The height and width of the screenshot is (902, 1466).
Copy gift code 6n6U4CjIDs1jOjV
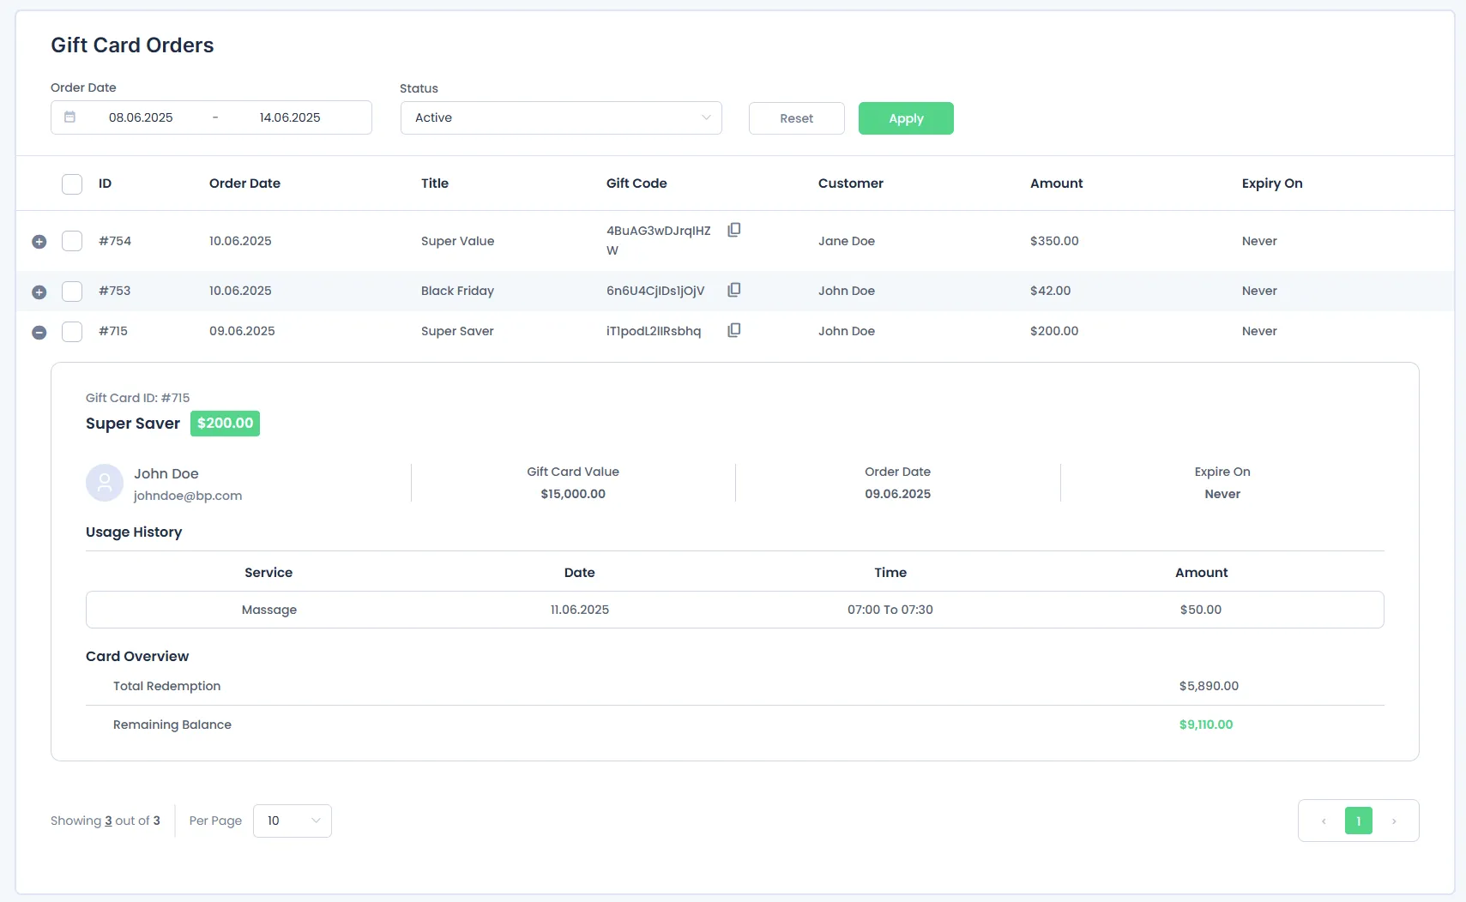(x=734, y=290)
